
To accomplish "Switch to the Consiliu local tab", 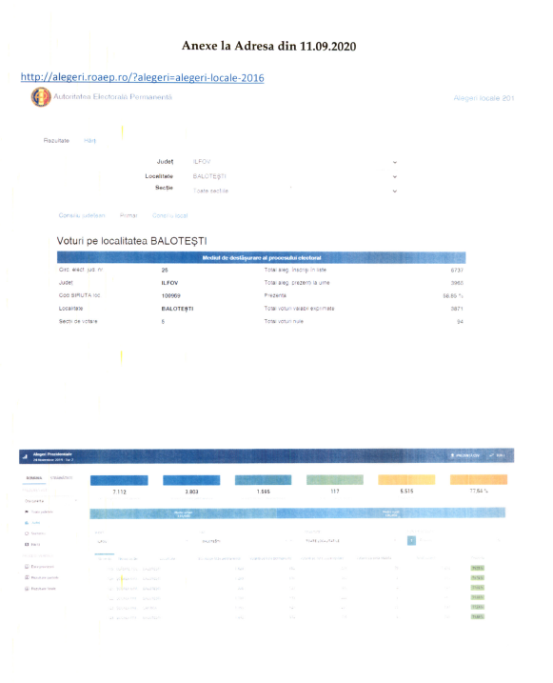I will 169,215.
